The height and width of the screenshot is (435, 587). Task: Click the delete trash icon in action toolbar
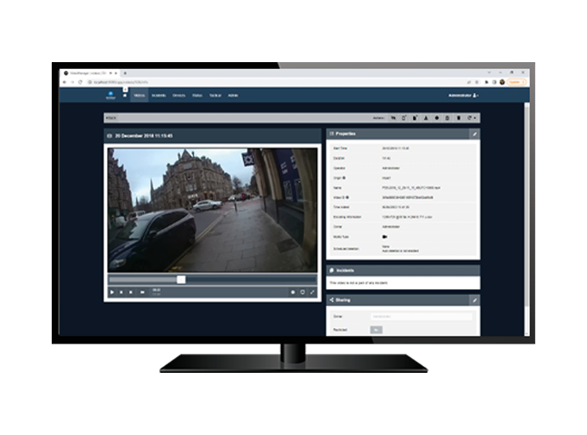pos(458,117)
